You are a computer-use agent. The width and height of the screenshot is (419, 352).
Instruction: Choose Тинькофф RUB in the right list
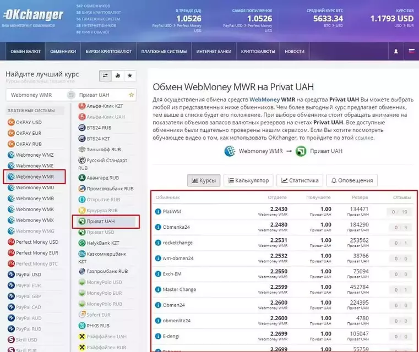[x=100, y=150]
